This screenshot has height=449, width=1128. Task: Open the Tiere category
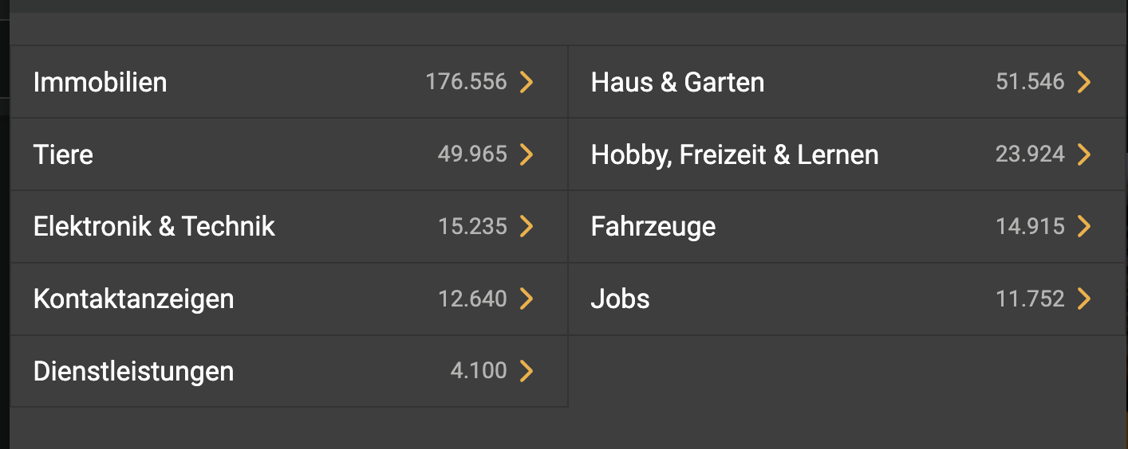pos(64,154)
